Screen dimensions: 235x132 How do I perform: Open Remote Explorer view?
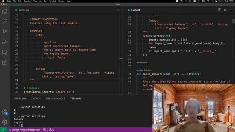[5, 52]
